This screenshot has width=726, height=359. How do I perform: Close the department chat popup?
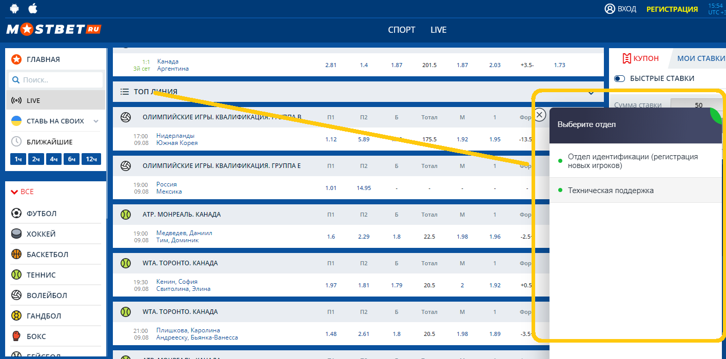[539, 115]
